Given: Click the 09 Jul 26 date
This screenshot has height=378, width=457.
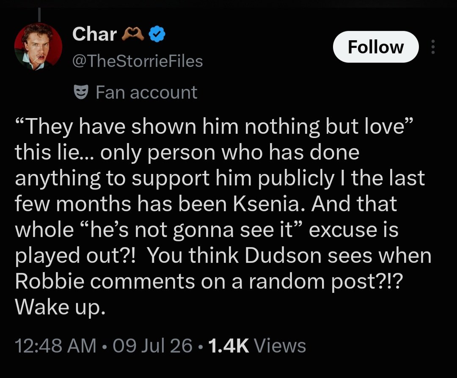Looking at the screenshot, I should click(x=152, y=346).
